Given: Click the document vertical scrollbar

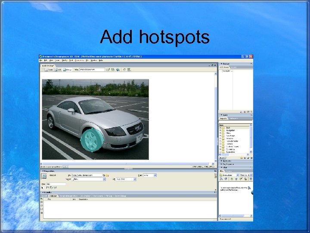Looking at the screenshot, I should 216,117.
